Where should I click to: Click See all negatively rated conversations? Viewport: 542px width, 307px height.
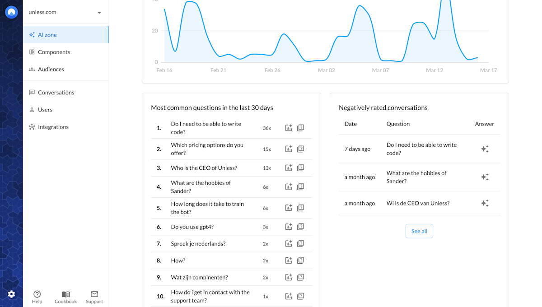point(419,231)
